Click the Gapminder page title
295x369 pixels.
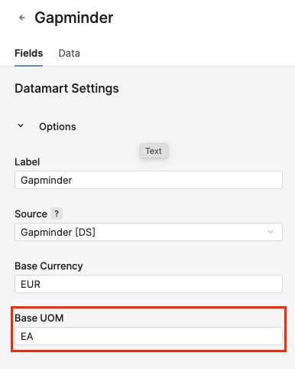tap(74, 18)
